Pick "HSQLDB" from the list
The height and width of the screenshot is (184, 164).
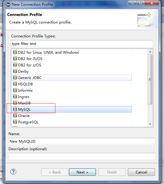(72, 84)
